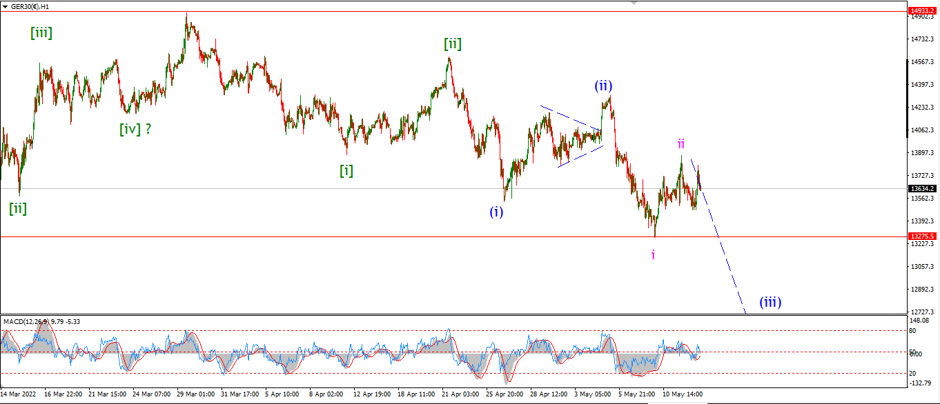The width and height of the screenshot is (940, 404).
Task: Select the green [iii] wave label
Action: click(41, 32)
